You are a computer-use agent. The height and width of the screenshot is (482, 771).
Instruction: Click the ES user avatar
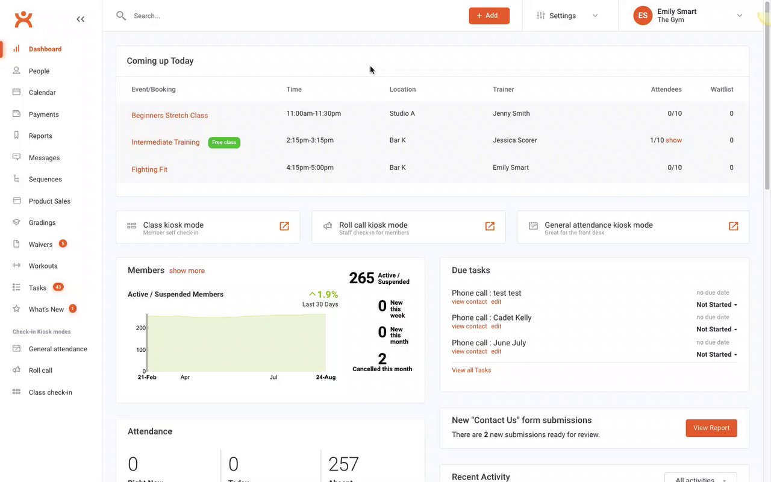click(x=643, y=16)
